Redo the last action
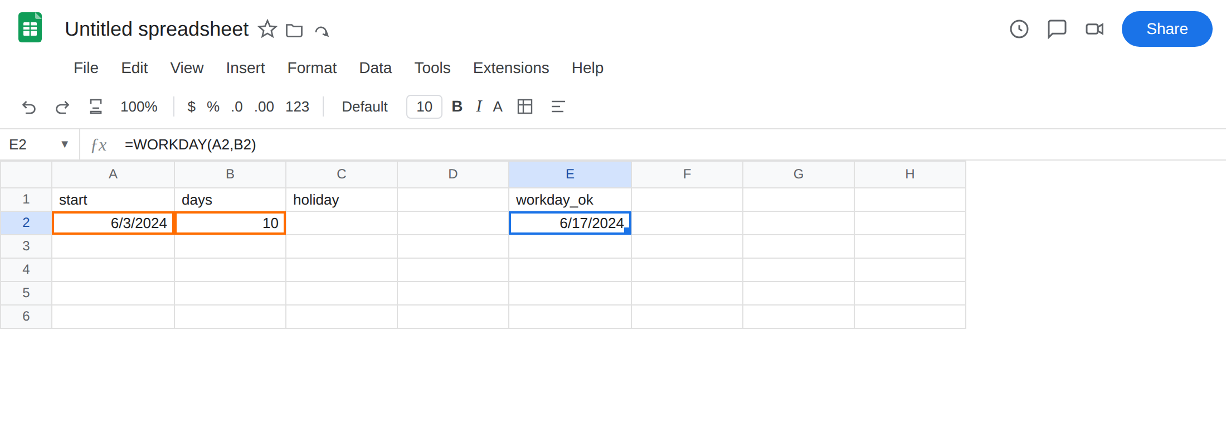The height and width of the screenshot is (446, 1226). (62, 106)
